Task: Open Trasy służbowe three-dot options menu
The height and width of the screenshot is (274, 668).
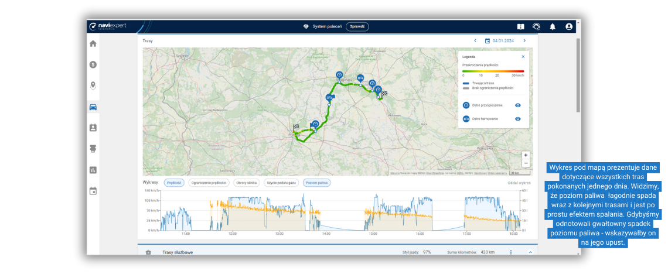Action: point(511,252)
